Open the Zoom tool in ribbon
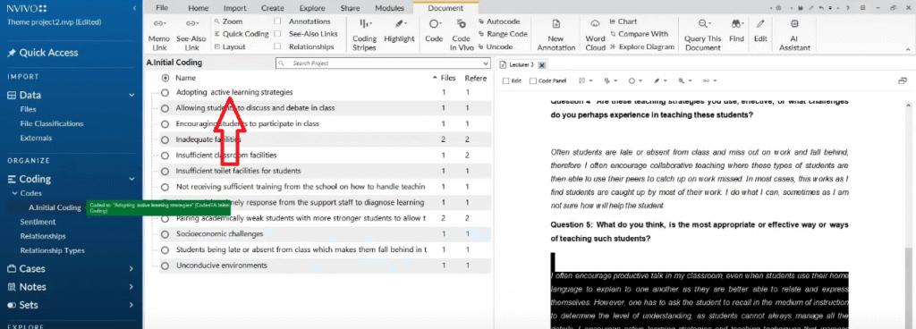The image size is (916, 329). (x=229, y=21)
